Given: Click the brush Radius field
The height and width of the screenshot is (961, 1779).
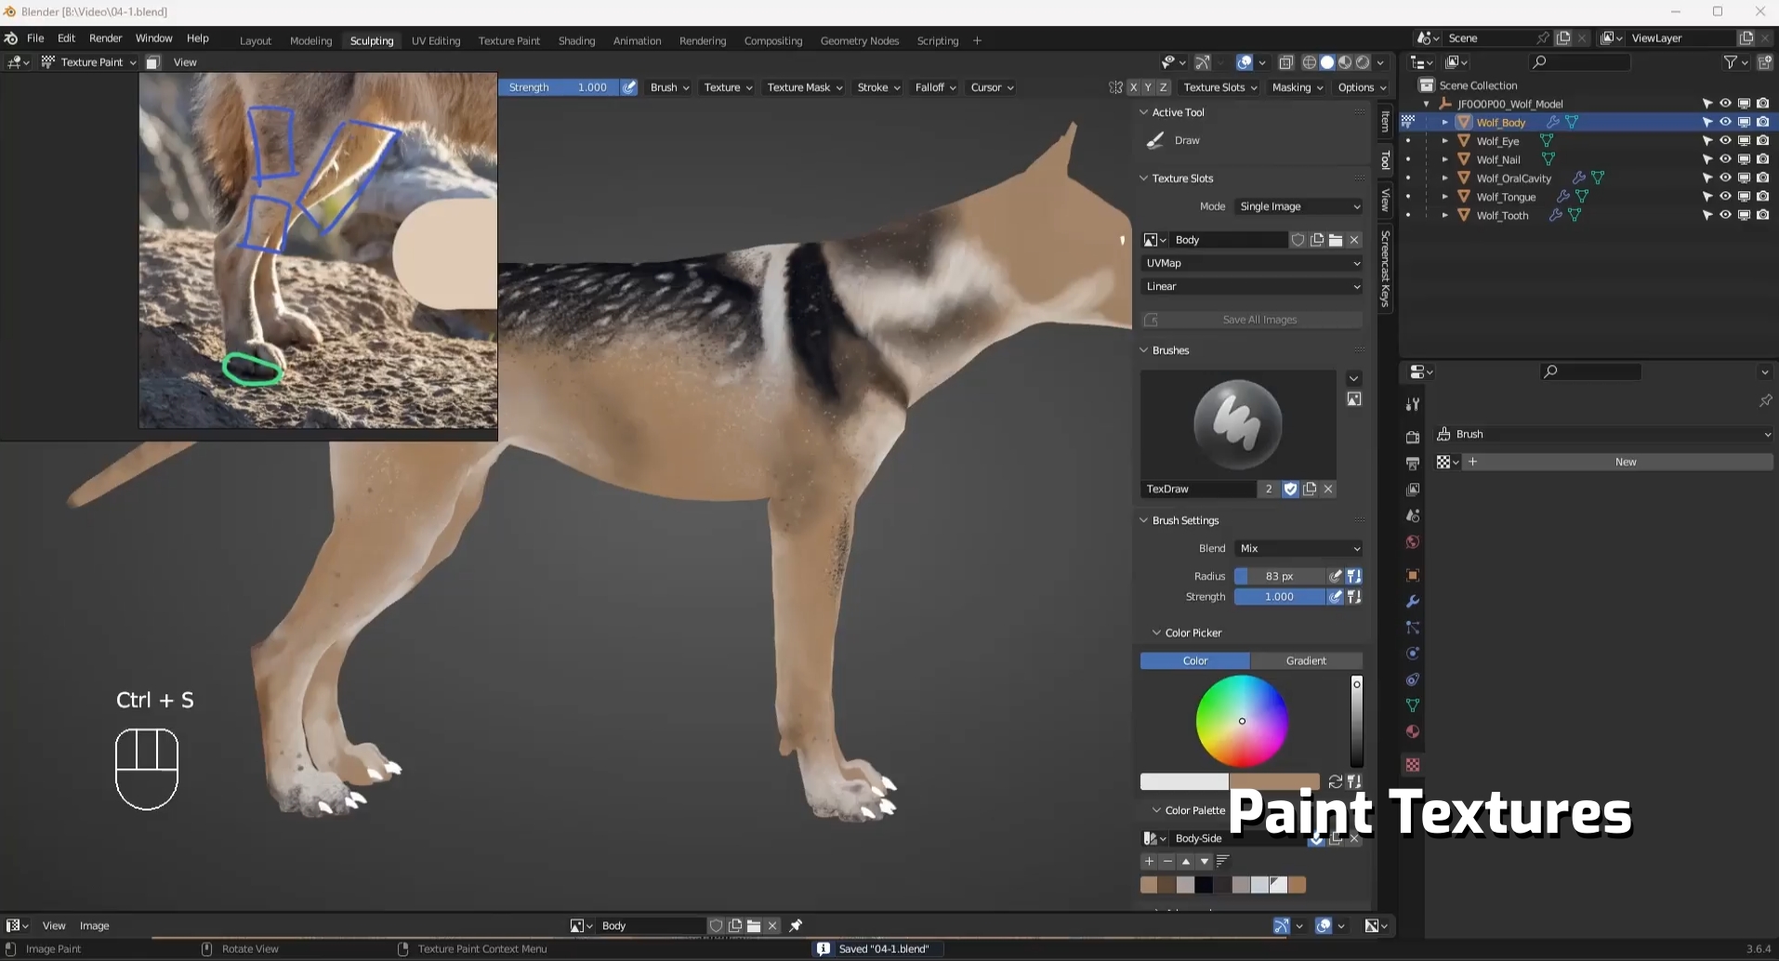Looking at the screenshot, I should (1279, 576).
